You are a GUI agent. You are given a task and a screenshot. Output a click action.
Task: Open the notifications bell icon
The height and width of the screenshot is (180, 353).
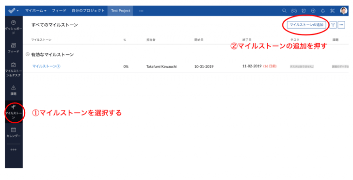(323, 11)
